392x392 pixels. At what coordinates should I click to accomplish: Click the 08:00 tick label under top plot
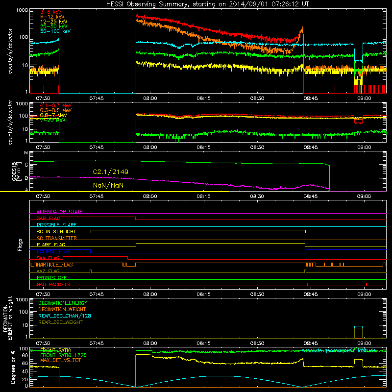click(x=150, y=98)
